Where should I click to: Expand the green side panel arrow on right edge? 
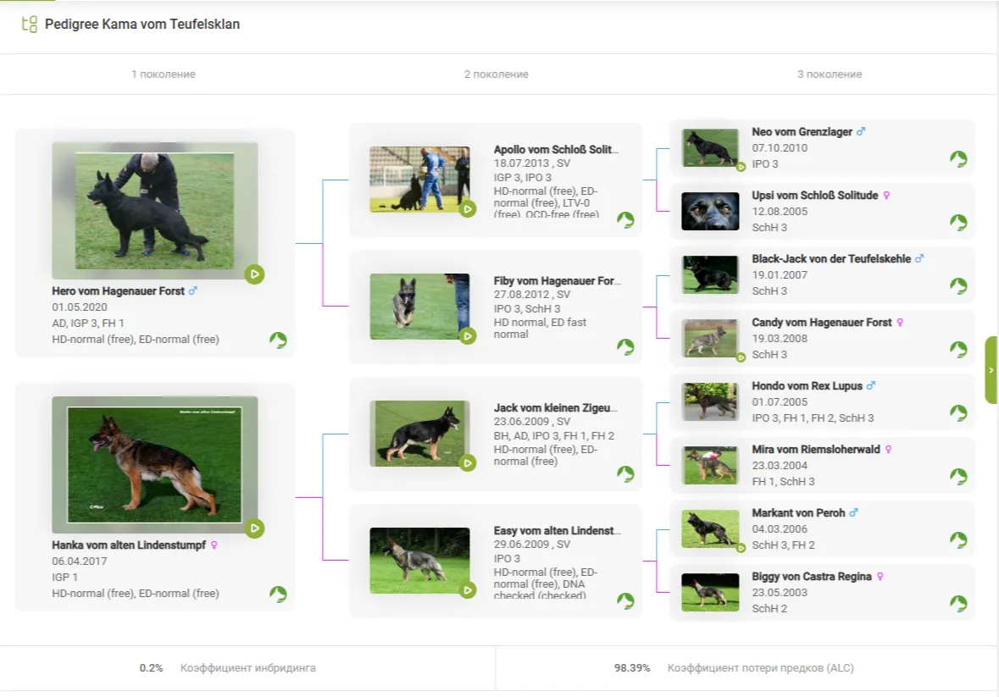(x=991, y=370)
